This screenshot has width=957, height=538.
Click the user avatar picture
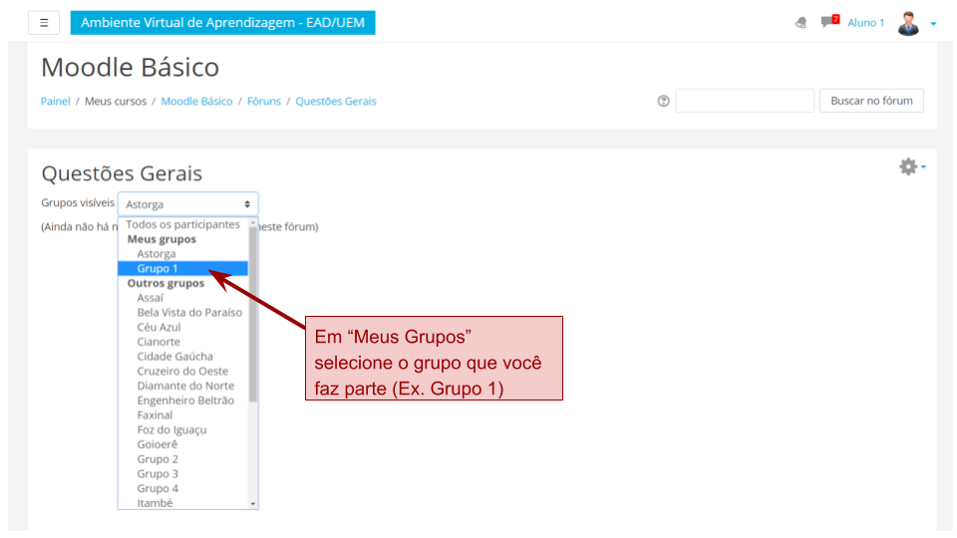click(907, 23)
